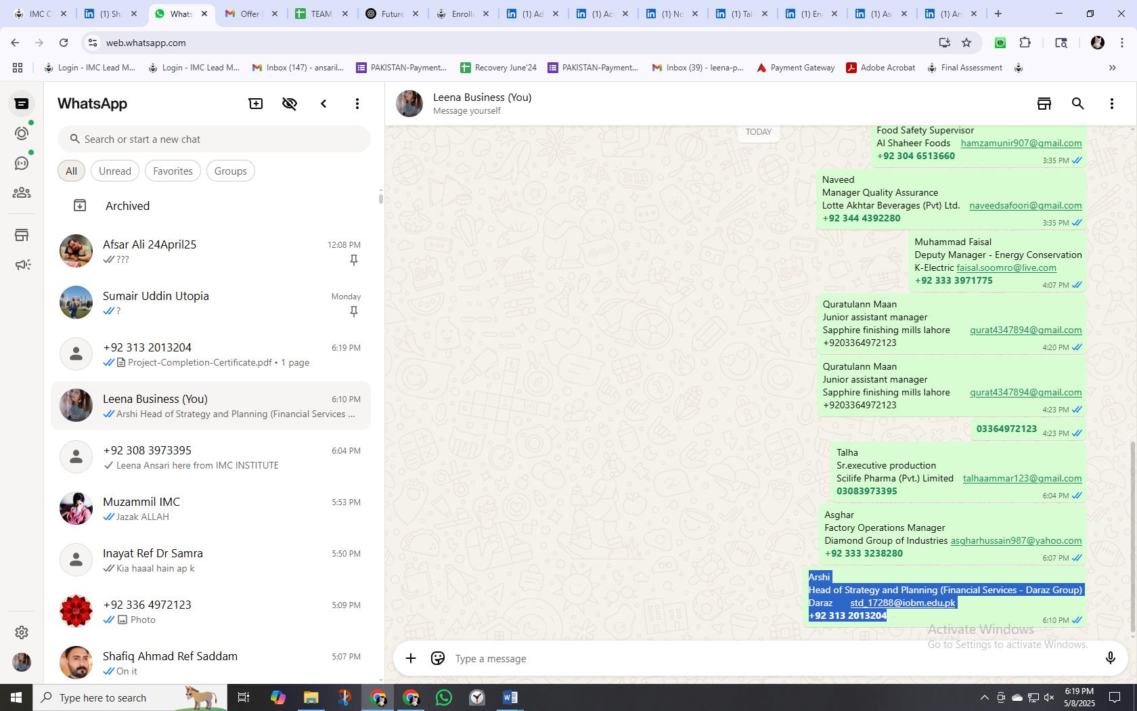Screen dimensions: 1137x711
Task: Open the Status icon in WhatsApp sidebar
Action: 22,133
